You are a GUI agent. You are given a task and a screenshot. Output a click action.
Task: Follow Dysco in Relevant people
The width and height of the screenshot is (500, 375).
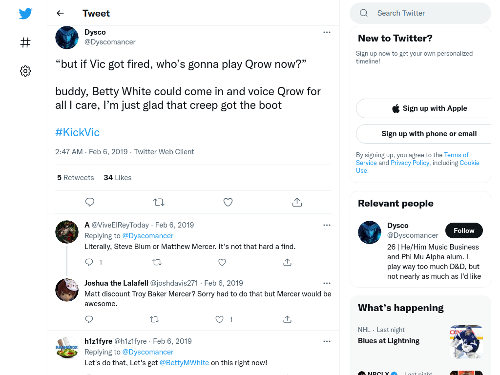click(x=464, y=230)
